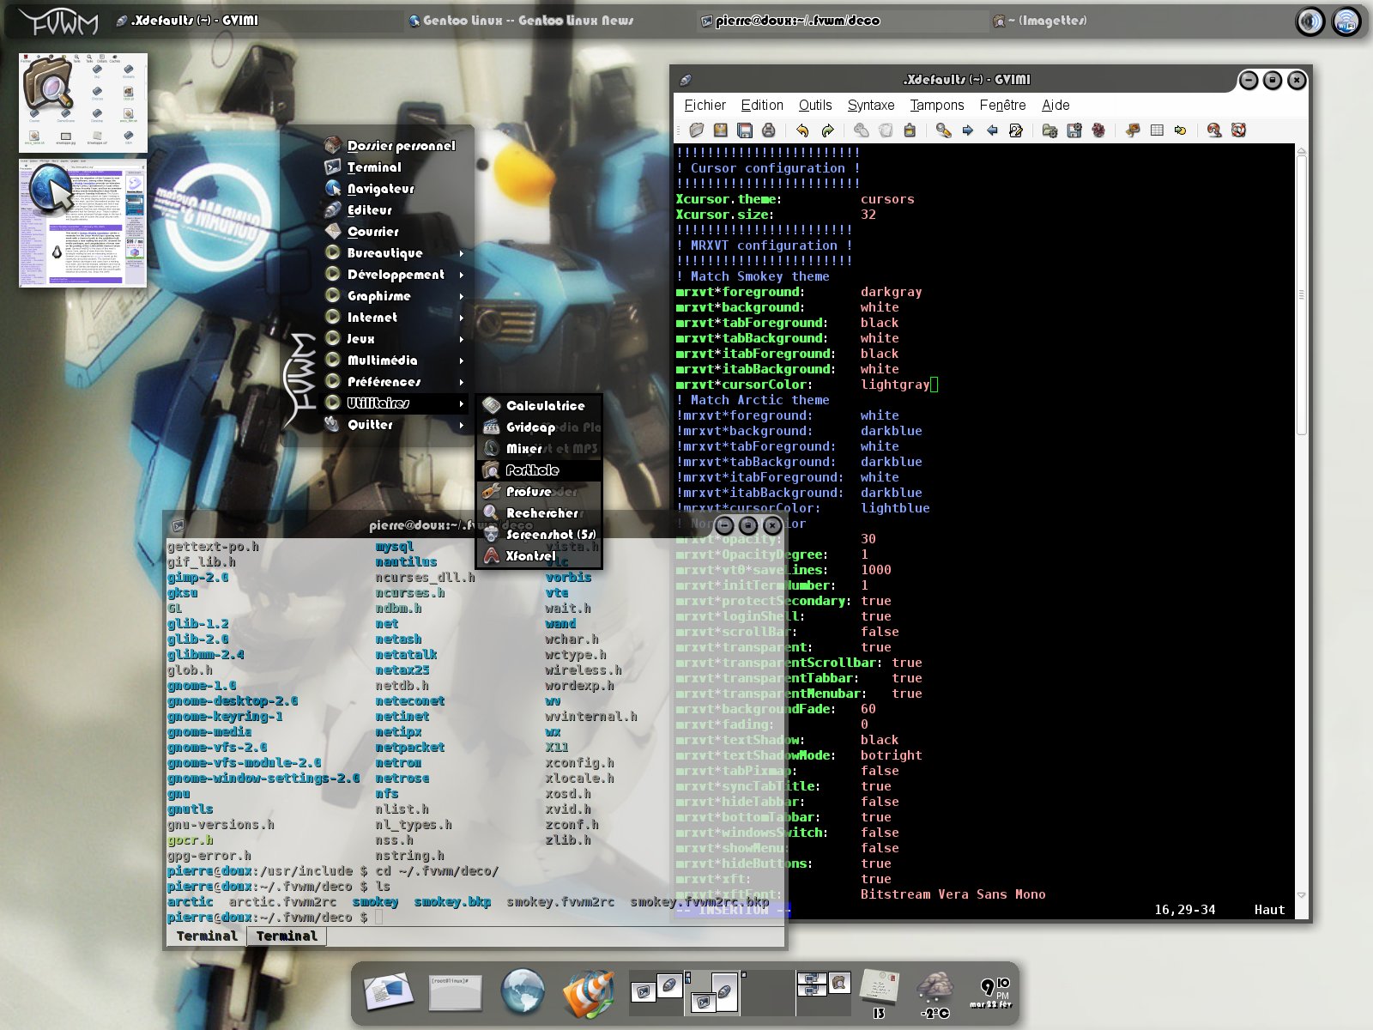Open the Aide menu in GVim

[1055, 105]
